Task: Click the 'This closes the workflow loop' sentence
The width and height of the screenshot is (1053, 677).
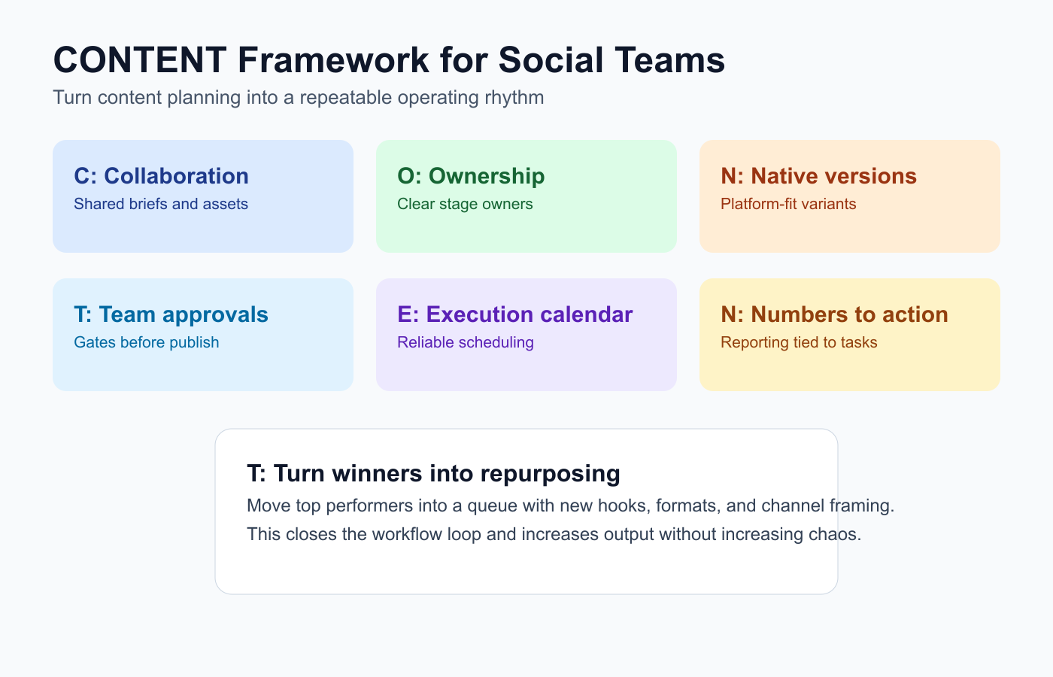Action: [554, 534]
